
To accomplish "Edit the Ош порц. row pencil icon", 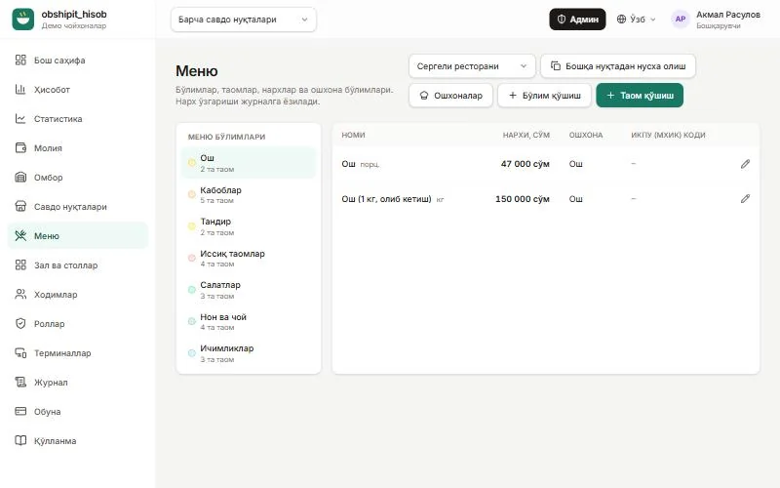I will coord(745,164).
